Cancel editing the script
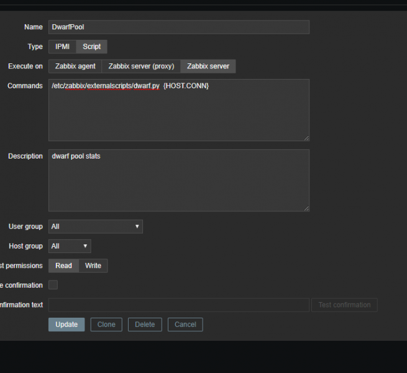Image resolution: width=407 pixels, height=373 pixels. (x=185, y=325)
